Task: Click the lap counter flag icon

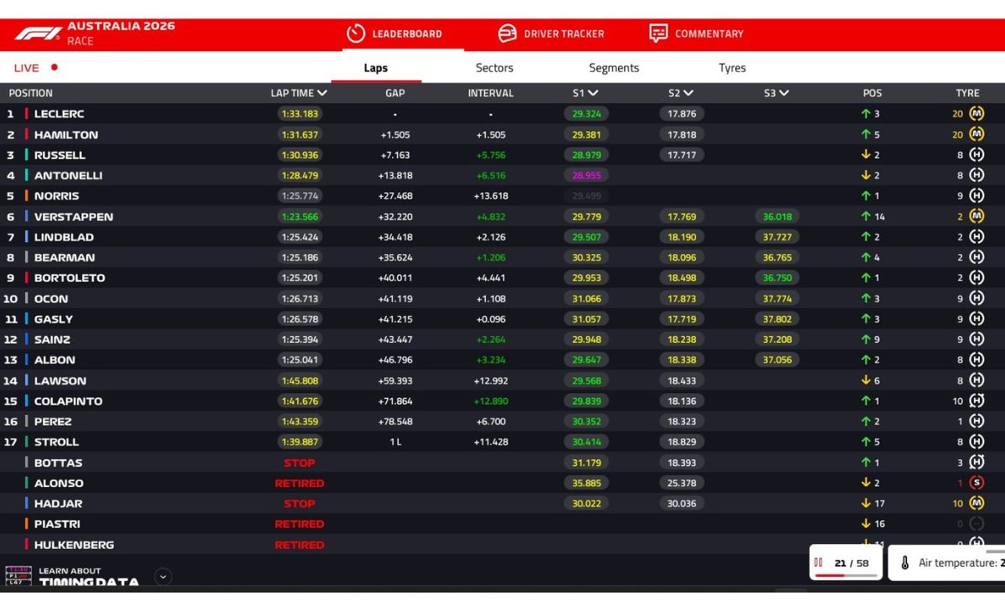Action: click(818, 562)
